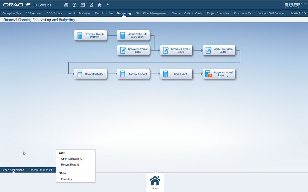Click the Roger Miller user name
This screenshot has width=308, height=192.
[293, 4]
